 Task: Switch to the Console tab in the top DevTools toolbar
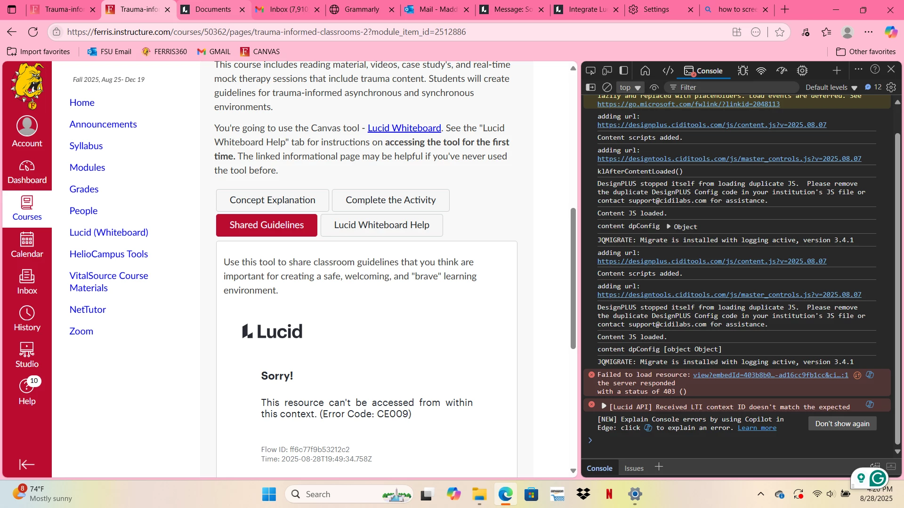tap(703, 71)
